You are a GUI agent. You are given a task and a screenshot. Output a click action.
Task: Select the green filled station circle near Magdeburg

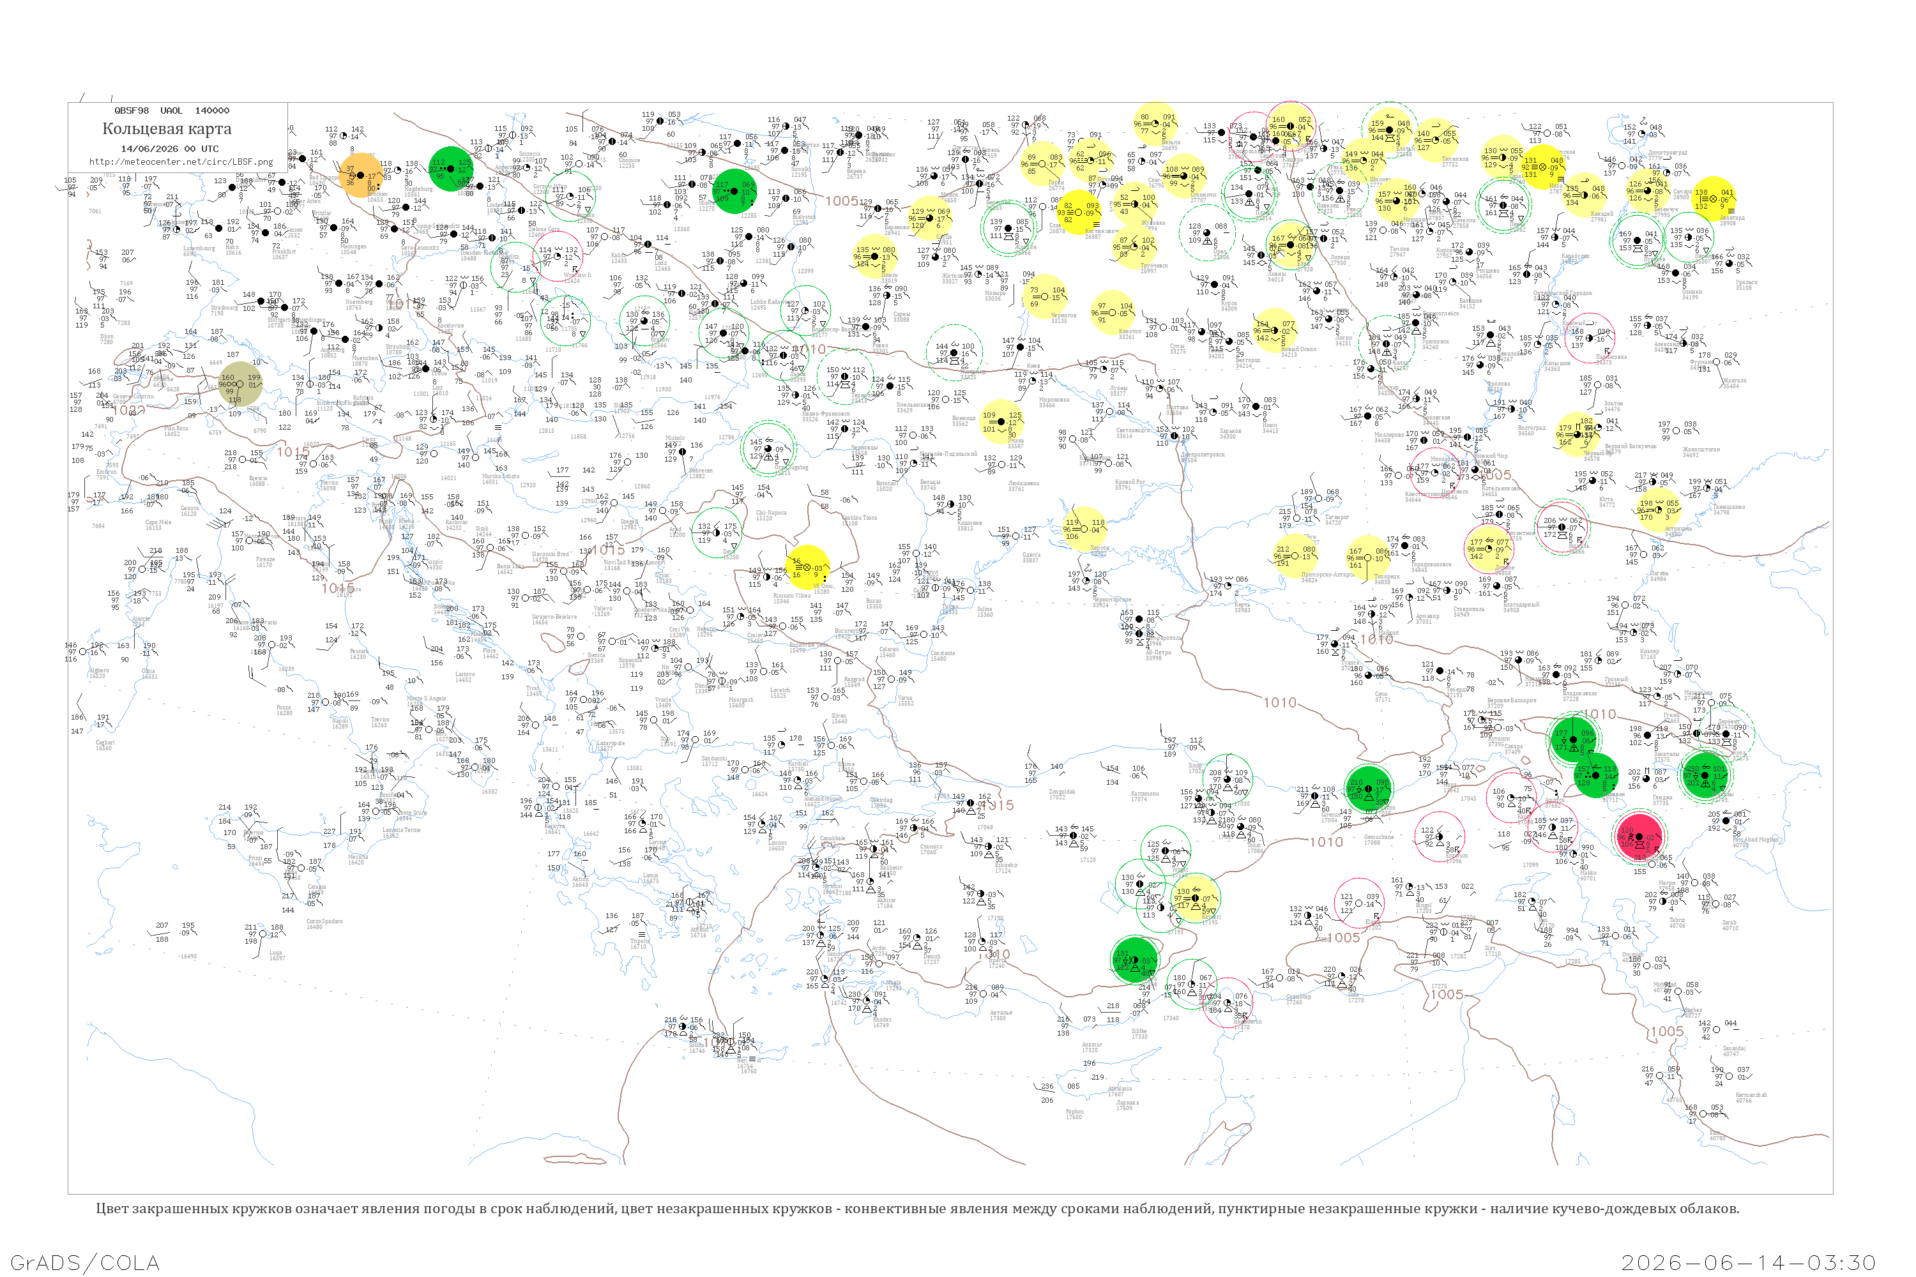pyautogui.click(x=450, y=169)
